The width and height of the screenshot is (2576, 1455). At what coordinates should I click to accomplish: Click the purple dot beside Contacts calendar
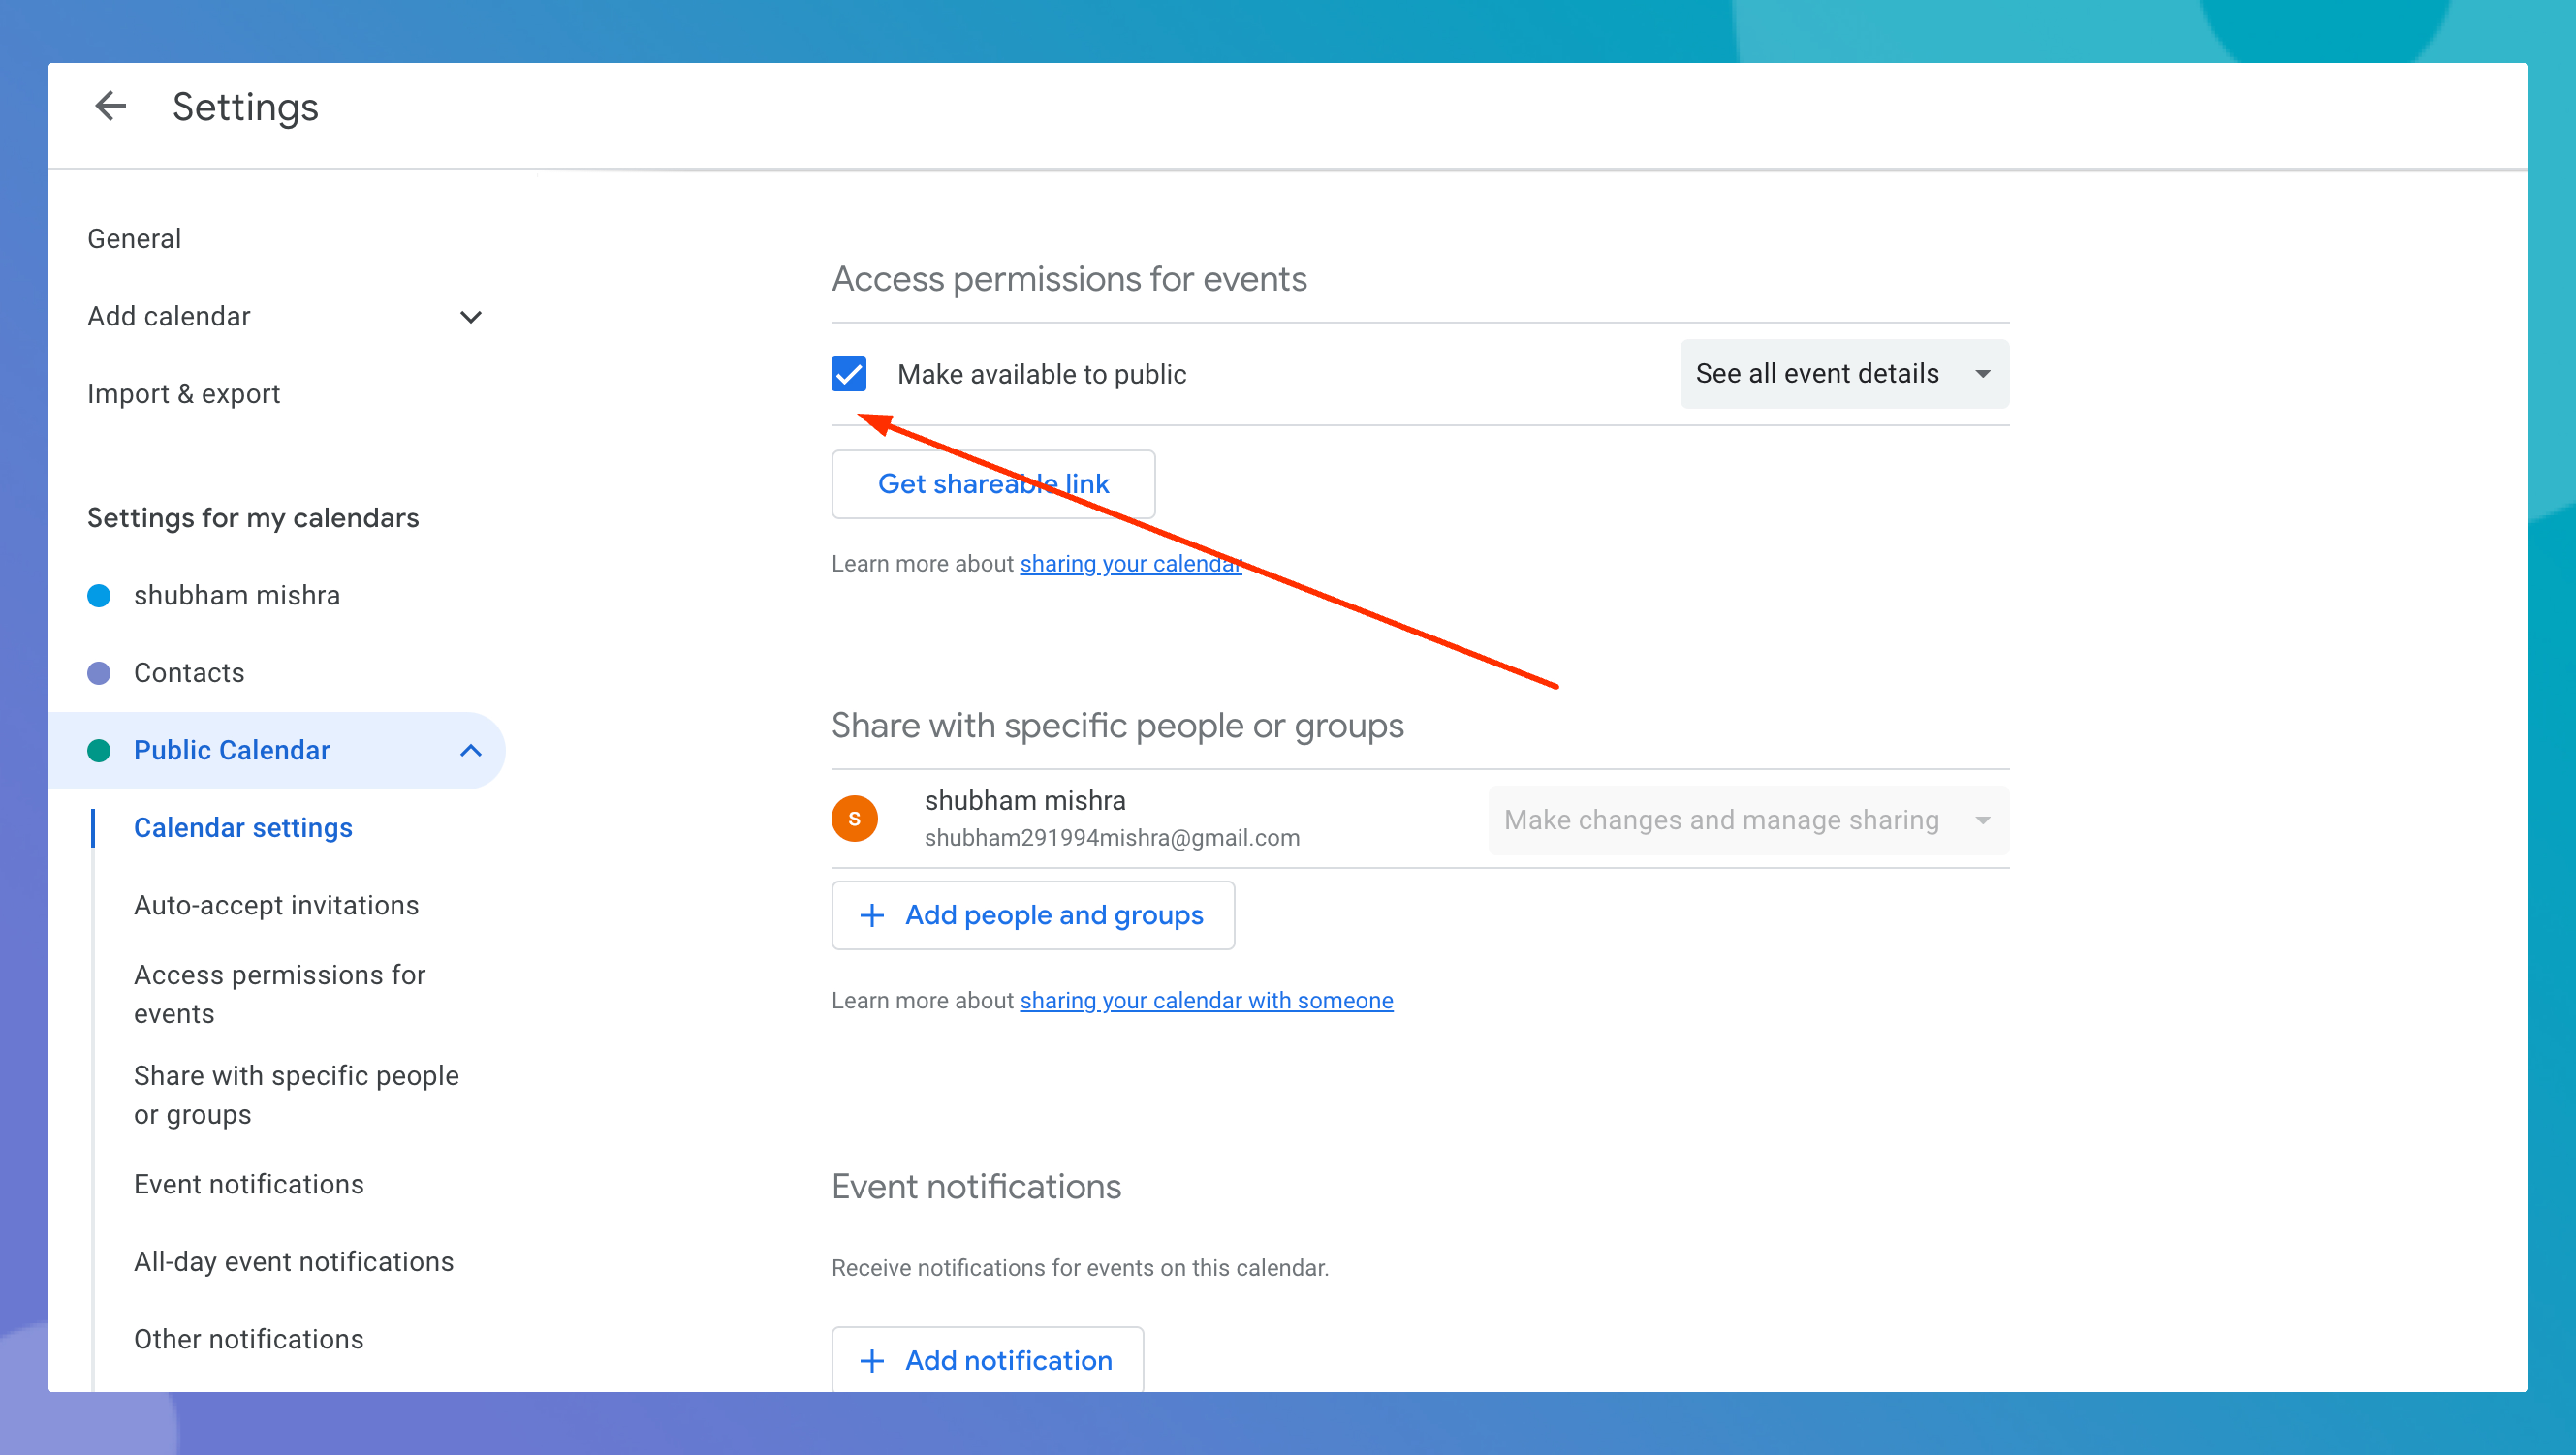tap(99, 673)
